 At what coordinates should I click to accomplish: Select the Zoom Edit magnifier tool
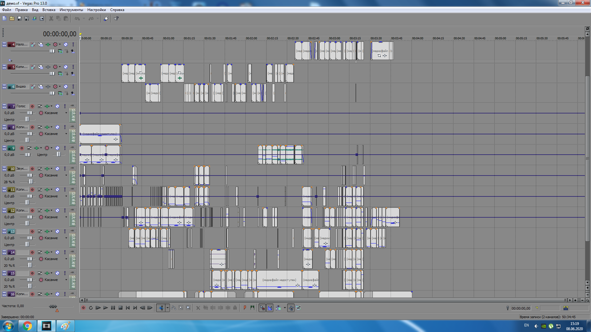pos(188,308)
